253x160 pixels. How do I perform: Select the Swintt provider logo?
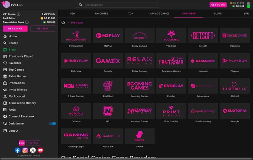coord(139,136)
